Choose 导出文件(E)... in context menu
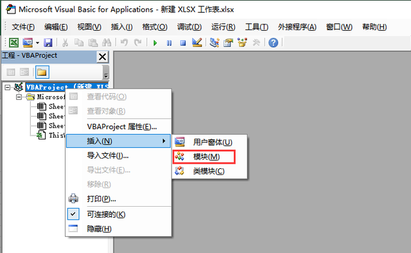The height and width of the screenshot is (253, 411). click(118, 170)
